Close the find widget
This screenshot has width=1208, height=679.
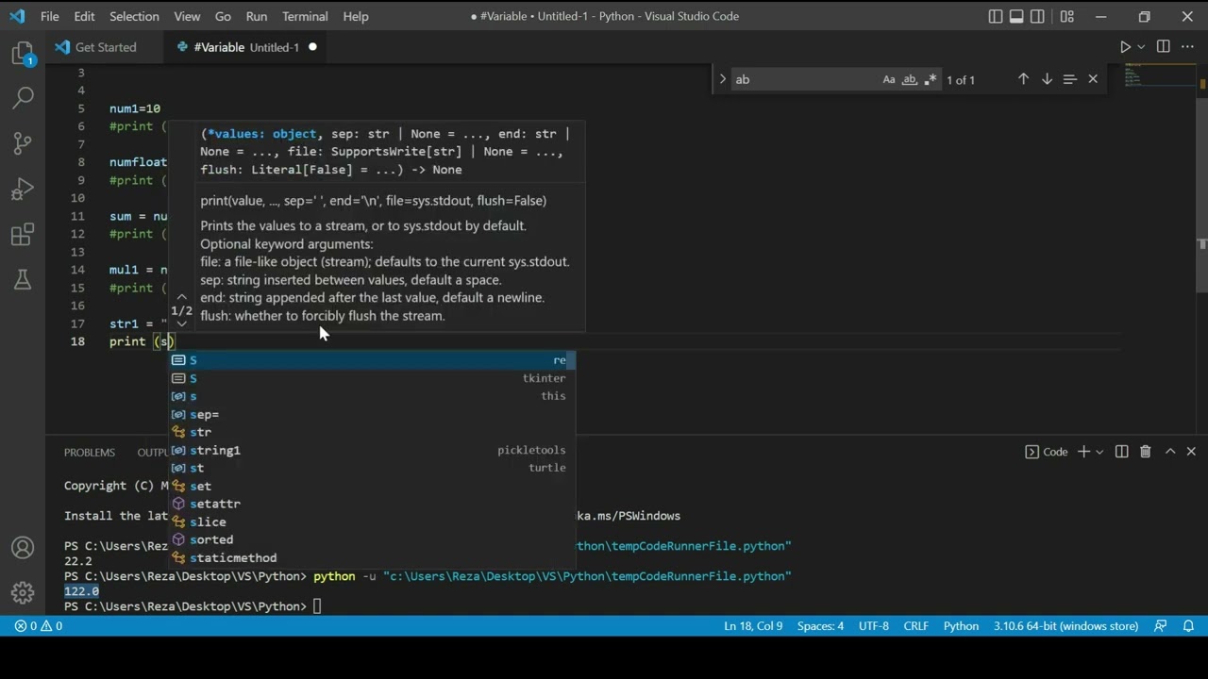click(1093, 79)
